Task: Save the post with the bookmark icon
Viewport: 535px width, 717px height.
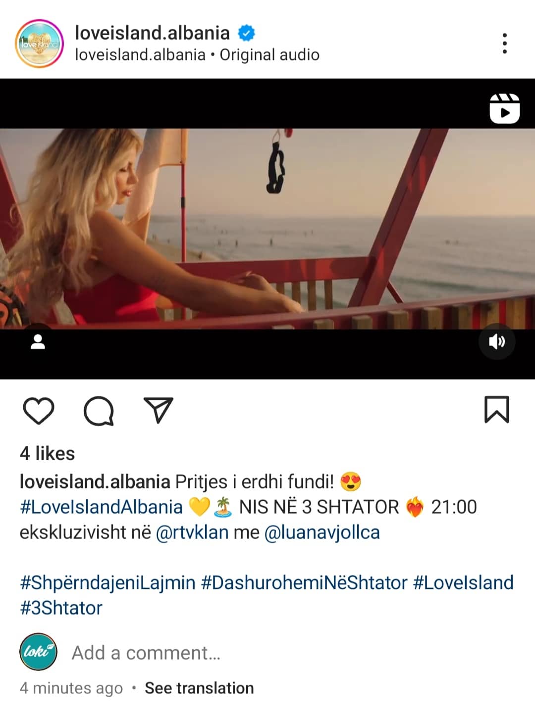Action: 496,410
